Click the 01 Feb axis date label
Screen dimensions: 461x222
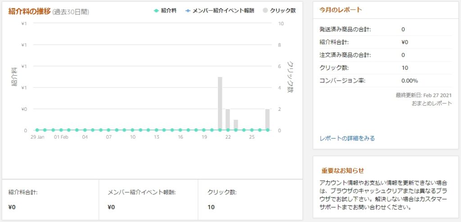tap(61, 137)
